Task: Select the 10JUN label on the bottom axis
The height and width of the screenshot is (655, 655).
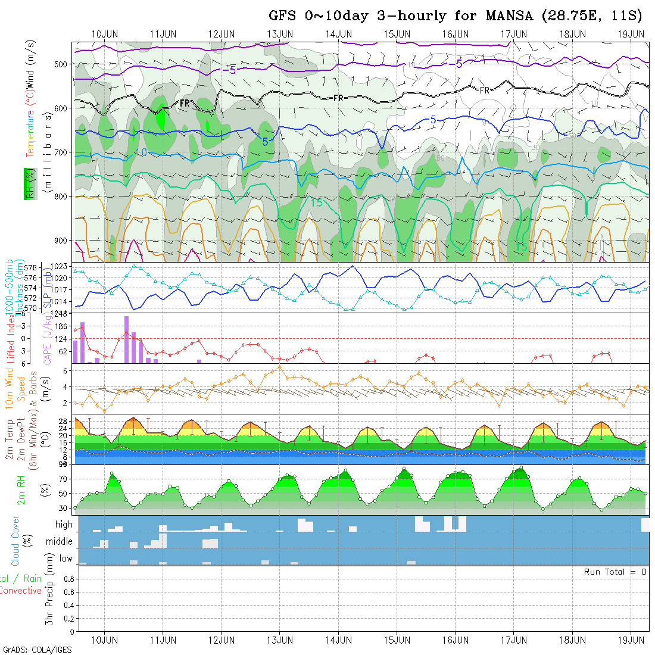Action: [x=104, y=640]
